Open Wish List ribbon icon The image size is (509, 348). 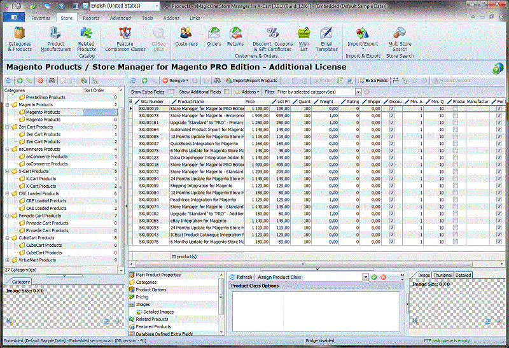(x=304, y=39)
